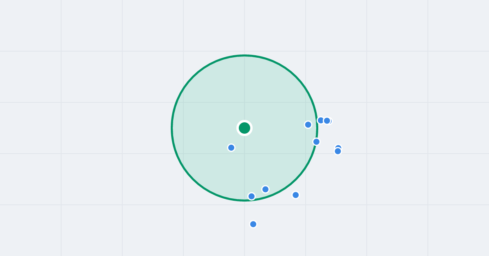This screenshot has height=256, width=489.
Task: Choose the blue dot outside the circle's lower-right edge
Action: pos(295,195)
